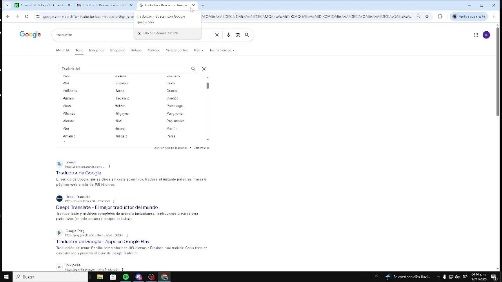The height and width of the screenshot is (282, 502).
Task: Open Traductor de Google Apps en Google Play
Action: (x=103, y=242)
